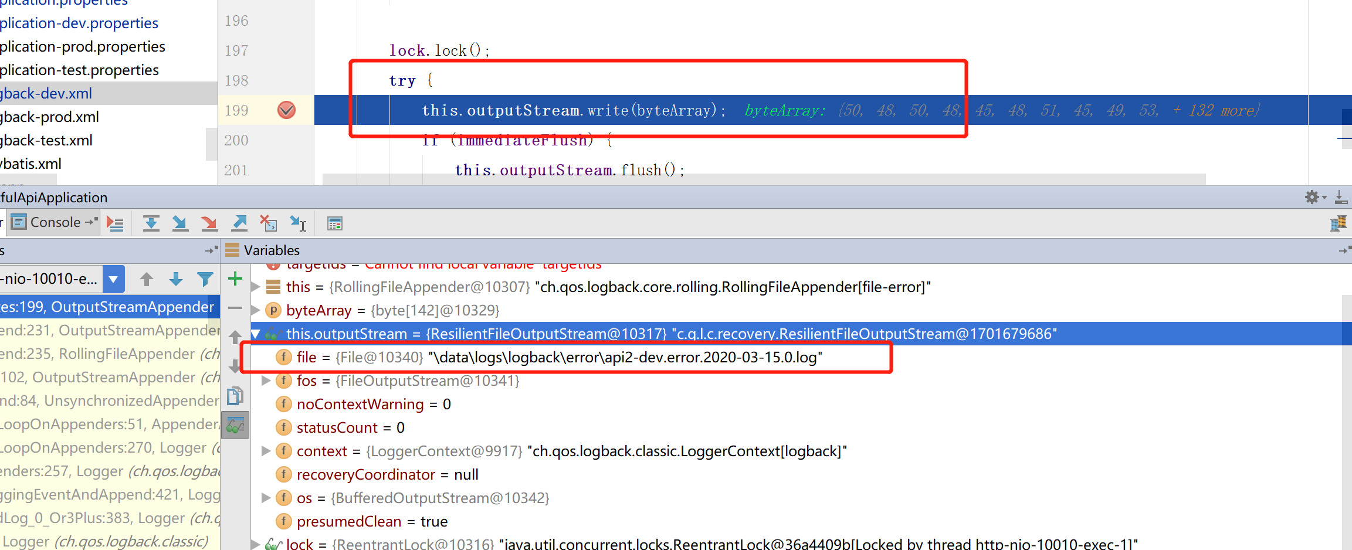Collapse the this.outputStream variable node
Screen dimensions: 1352x550
[255, 333]
